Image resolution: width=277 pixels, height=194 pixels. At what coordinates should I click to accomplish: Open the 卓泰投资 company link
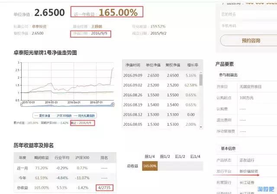click(39, 26)
